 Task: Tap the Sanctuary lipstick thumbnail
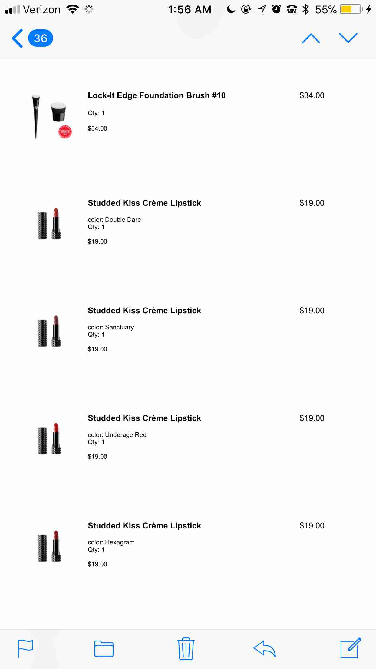pyautogui.click(x=49, y=331)
